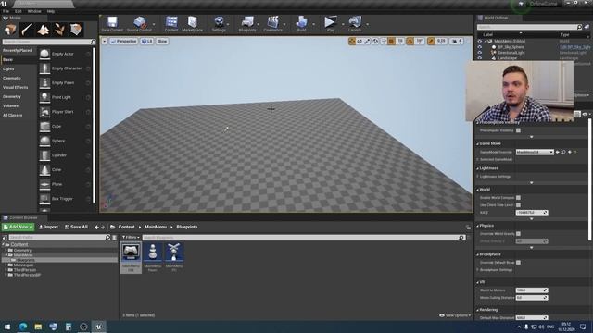Toggle visibility of the BP_Sky_Sphere actor
The image size is (593, 333).
click(480, 47)
